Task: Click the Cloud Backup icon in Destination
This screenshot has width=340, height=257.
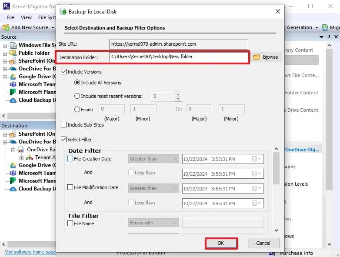Action: coord(13,189)
